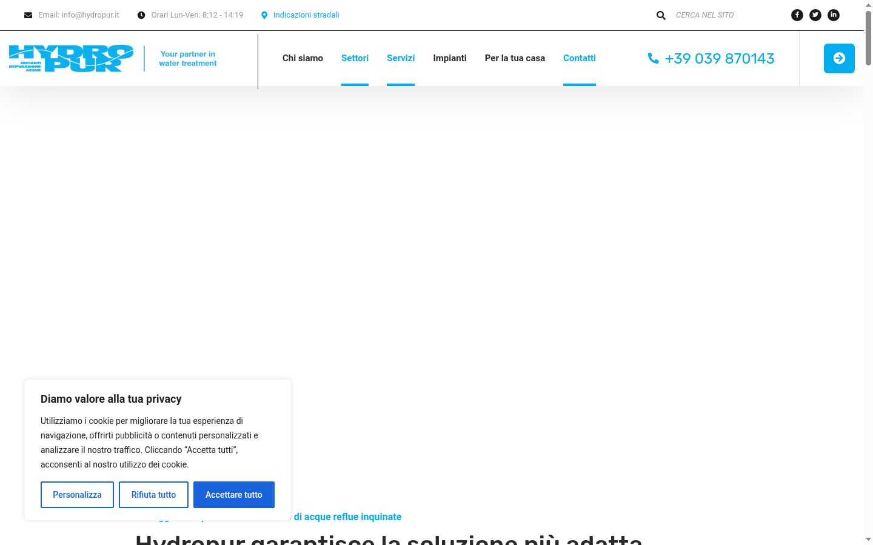The image size is (873, 545).
Task: Open the Contatti page
Action: 580,58
